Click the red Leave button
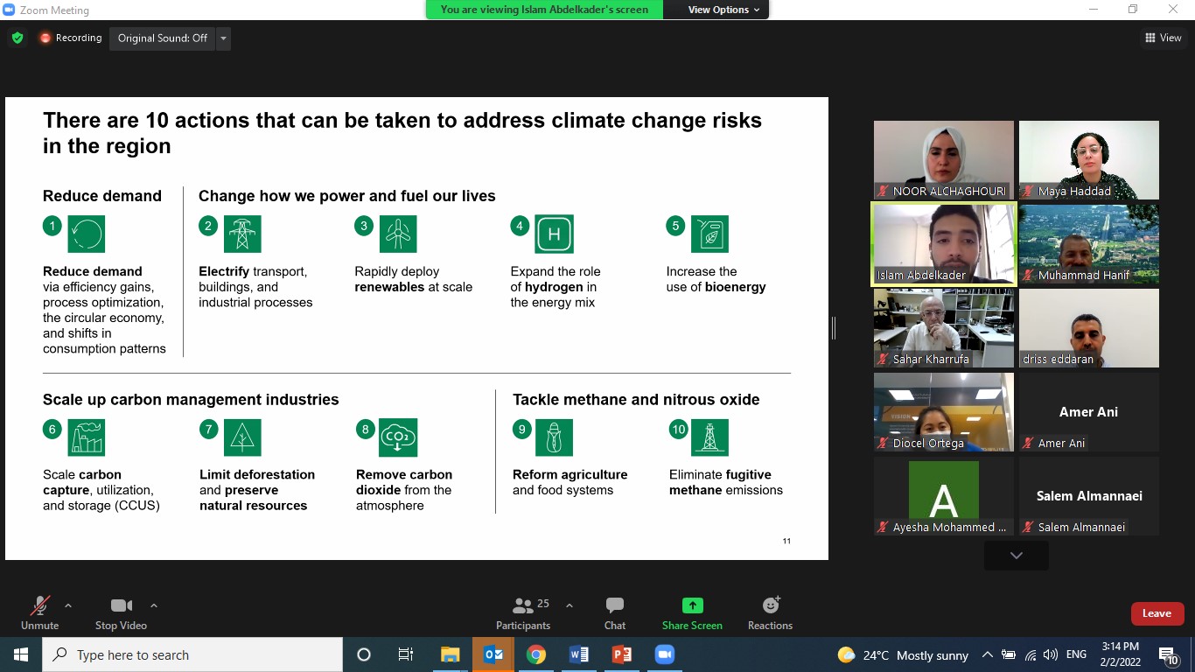The image size is (1195, 672). tap(1157, 613)
